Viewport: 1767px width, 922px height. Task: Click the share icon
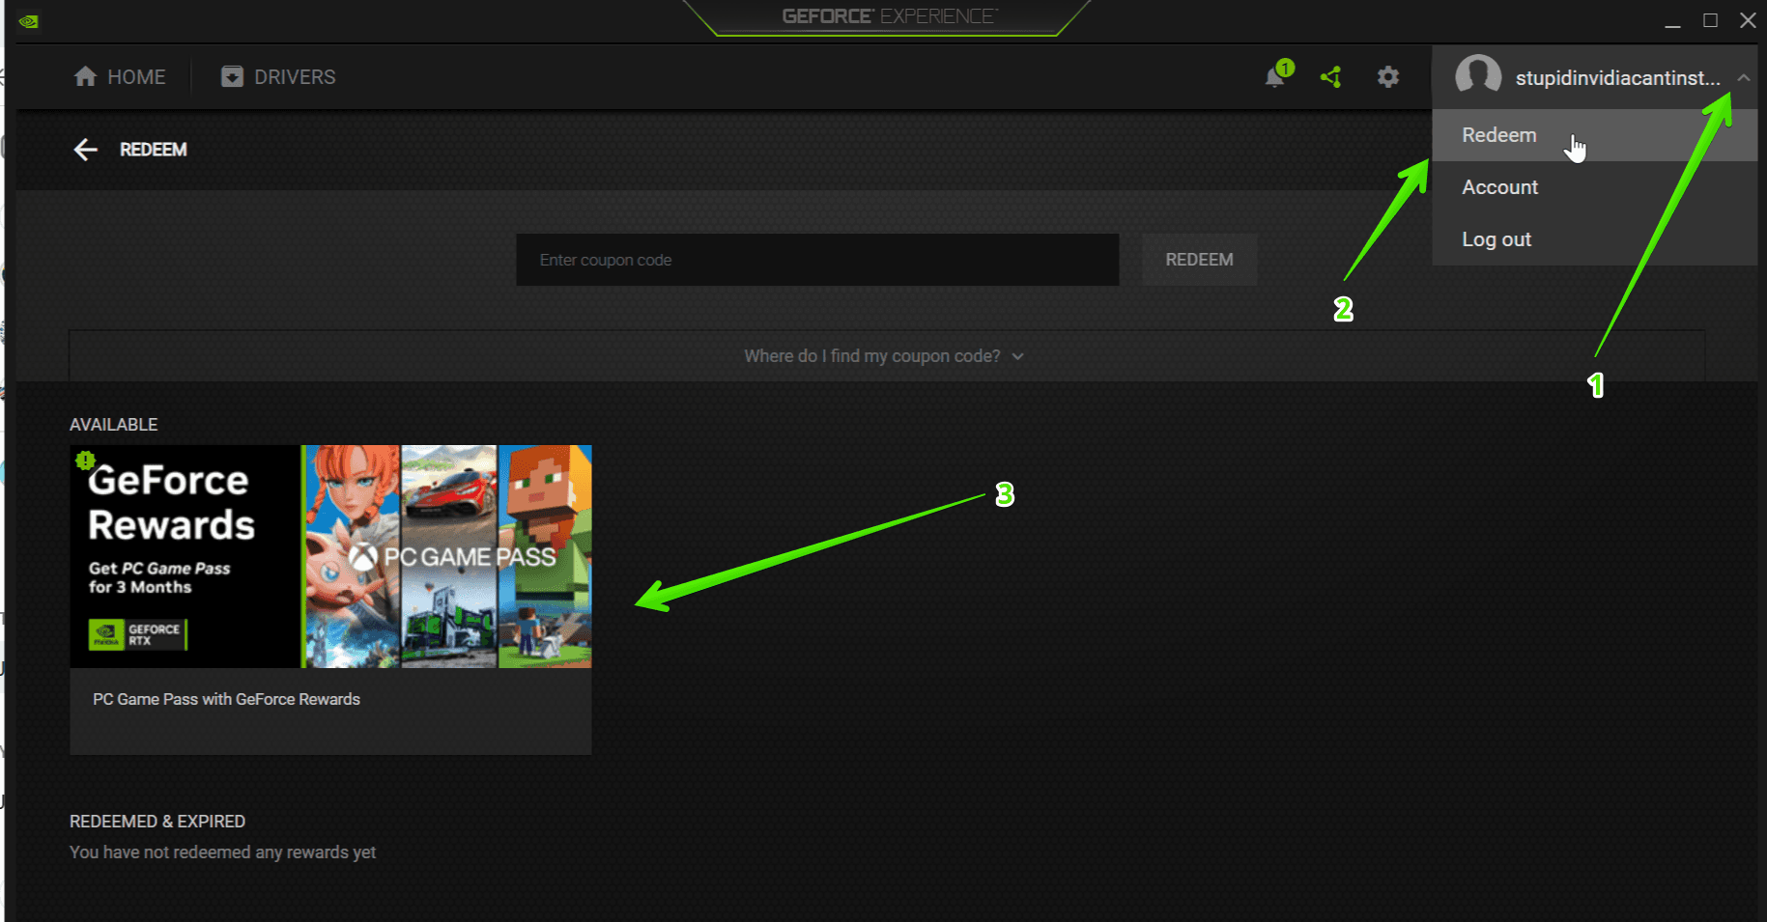(1331, 77)
